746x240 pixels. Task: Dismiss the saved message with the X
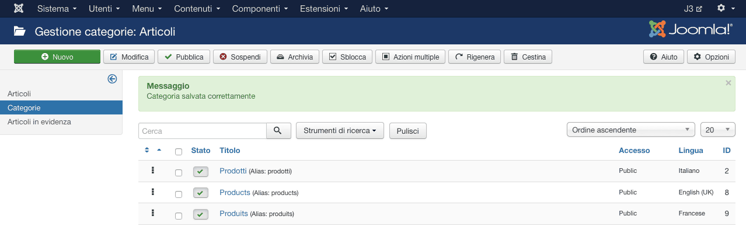click(728, 83)
